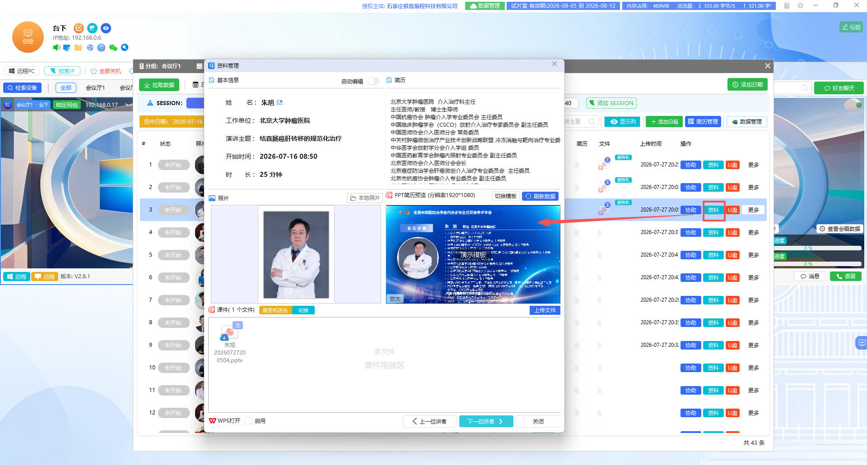The width and height of the screenshot is (867, 465).
Task: Click the 添加日程 button
Action: 664,122
